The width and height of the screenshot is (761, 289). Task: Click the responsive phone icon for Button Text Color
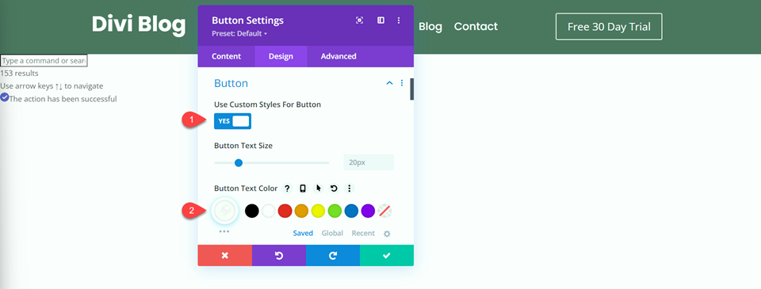tap(303, 188)
